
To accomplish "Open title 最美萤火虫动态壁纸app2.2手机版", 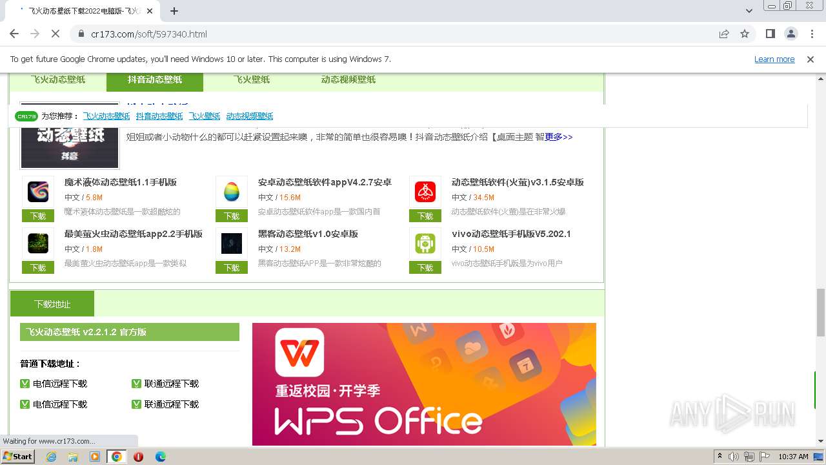I will coord(134,234).
